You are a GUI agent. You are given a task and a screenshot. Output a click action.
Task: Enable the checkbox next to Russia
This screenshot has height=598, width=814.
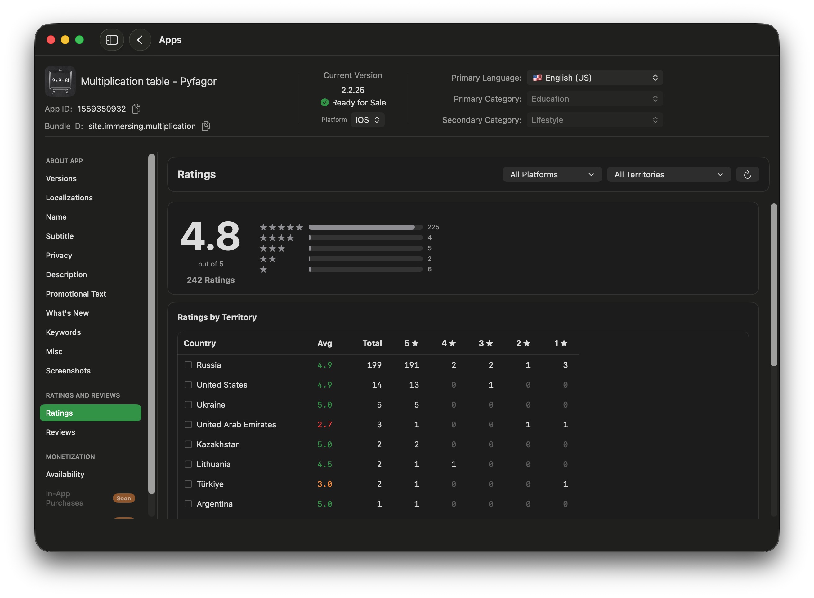(188, 365)
